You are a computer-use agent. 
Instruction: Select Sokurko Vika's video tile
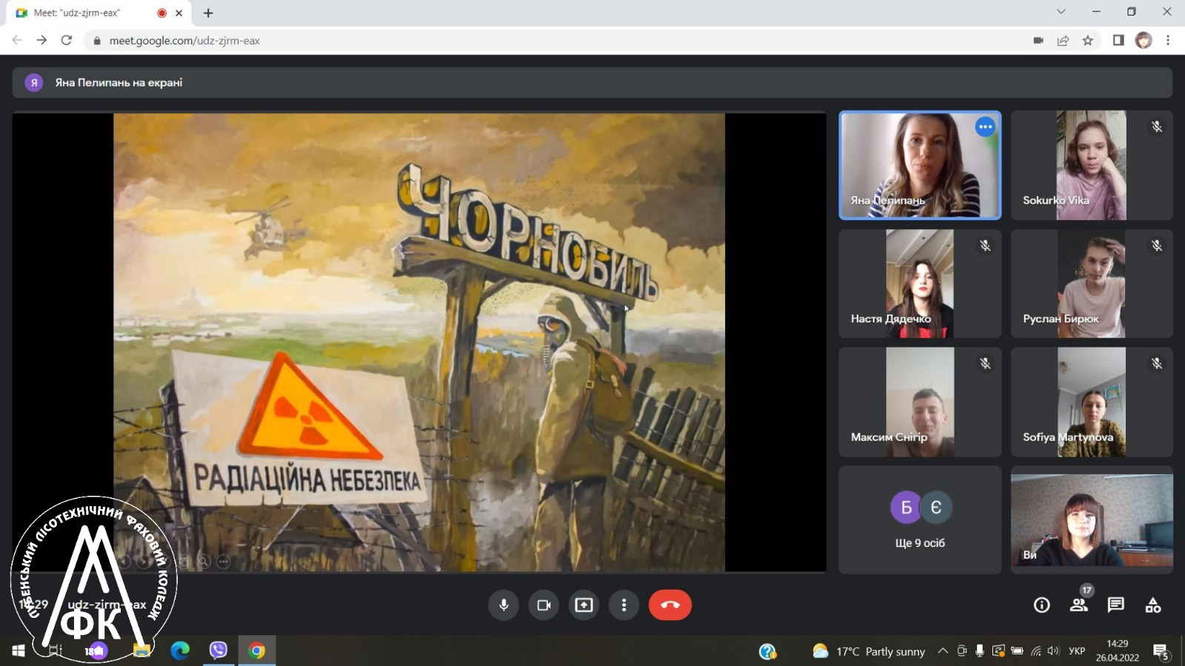click(x=1092, y=165)
